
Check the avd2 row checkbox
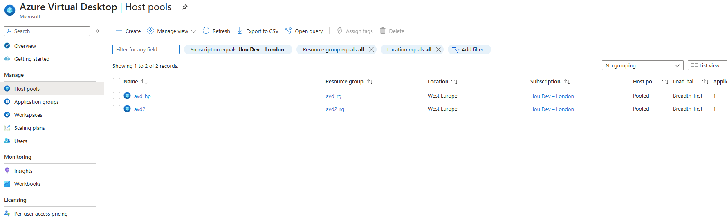click(117, 109)
